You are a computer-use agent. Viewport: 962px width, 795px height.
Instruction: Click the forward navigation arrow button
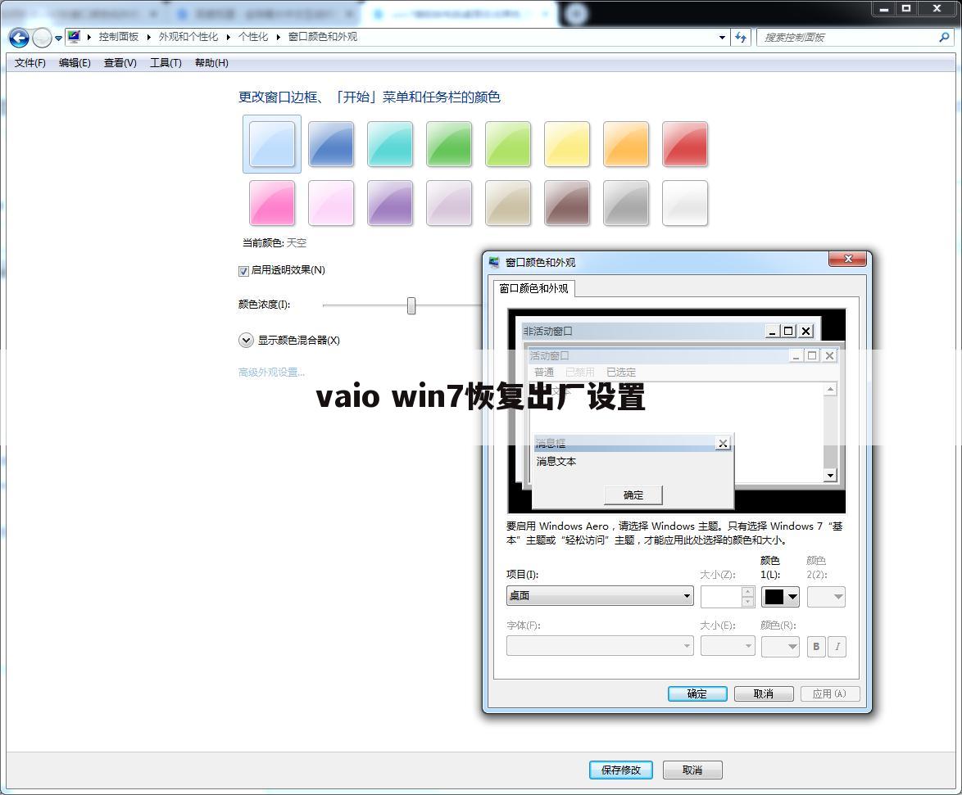point(42,38)
